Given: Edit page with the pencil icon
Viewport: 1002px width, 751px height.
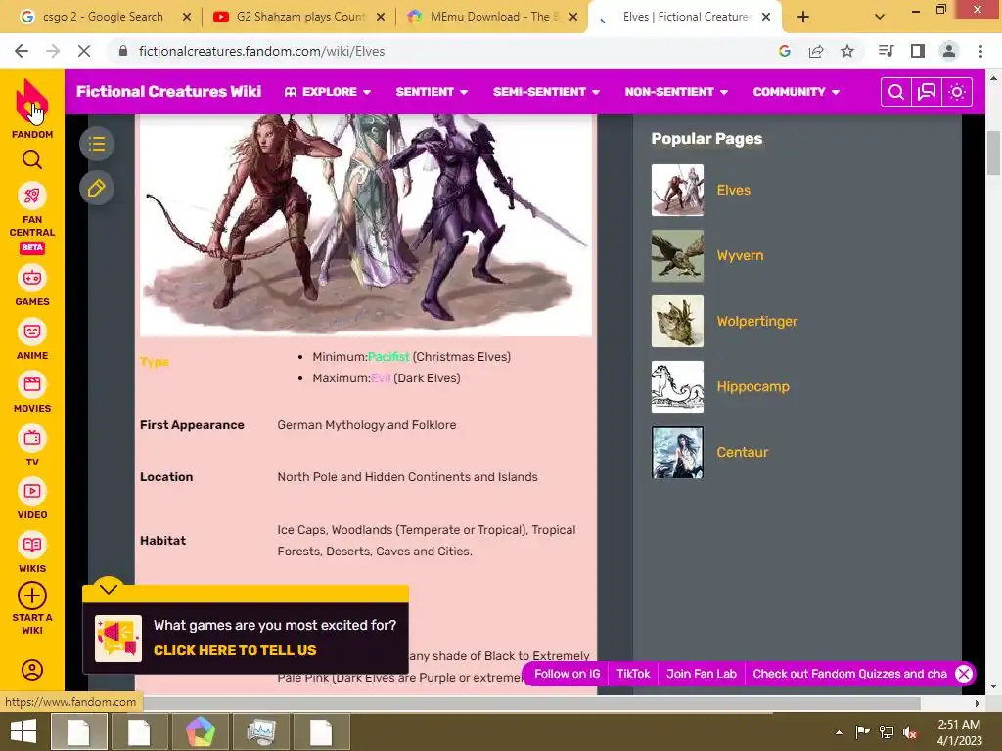Looking at the screenshot, I should (97, 189).
